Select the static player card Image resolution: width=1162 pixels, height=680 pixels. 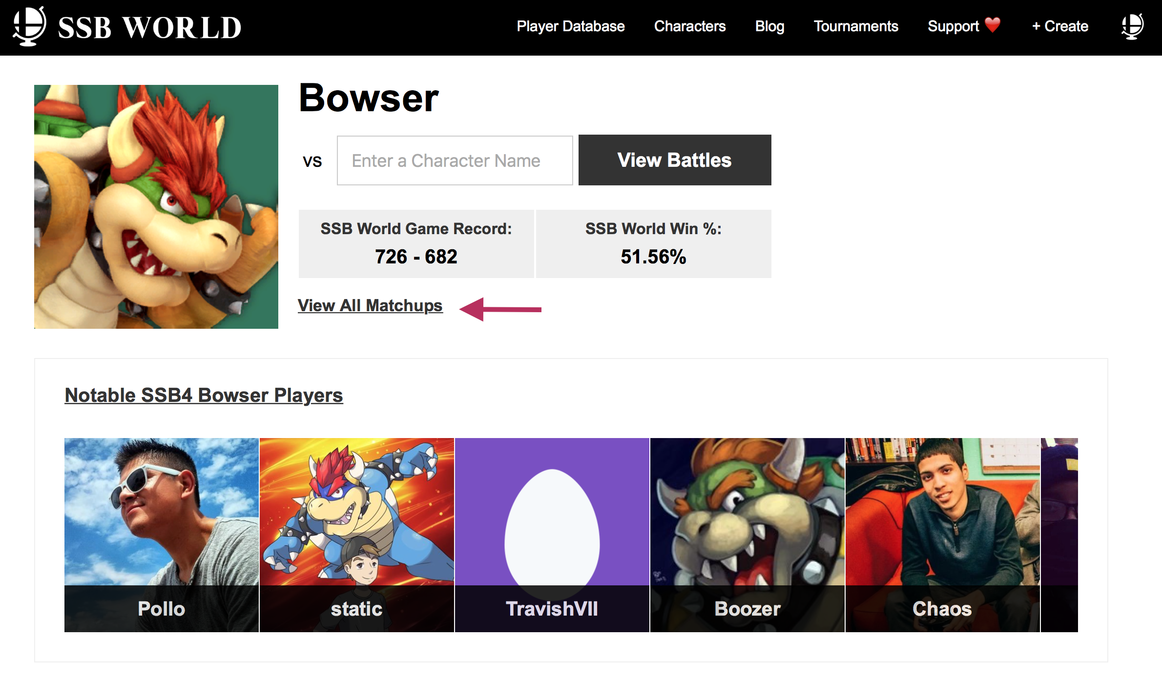[357, 535]
